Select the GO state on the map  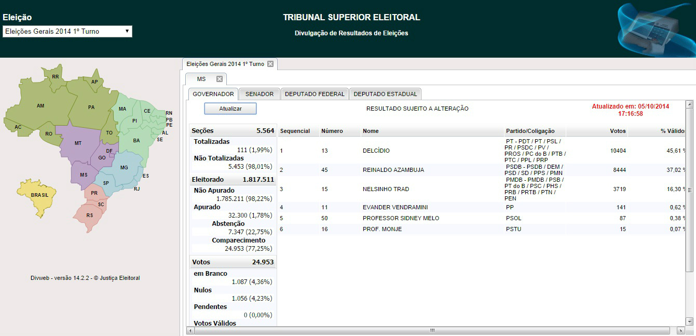102,157
